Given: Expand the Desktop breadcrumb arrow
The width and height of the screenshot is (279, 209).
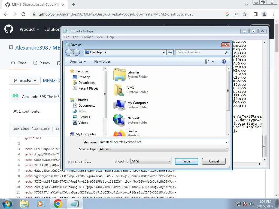Looking at the screenshot, I should 105,52.
